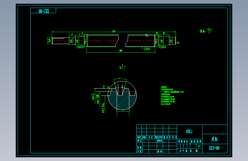Click the 800 thread length dimension

(x=121, y=50)
